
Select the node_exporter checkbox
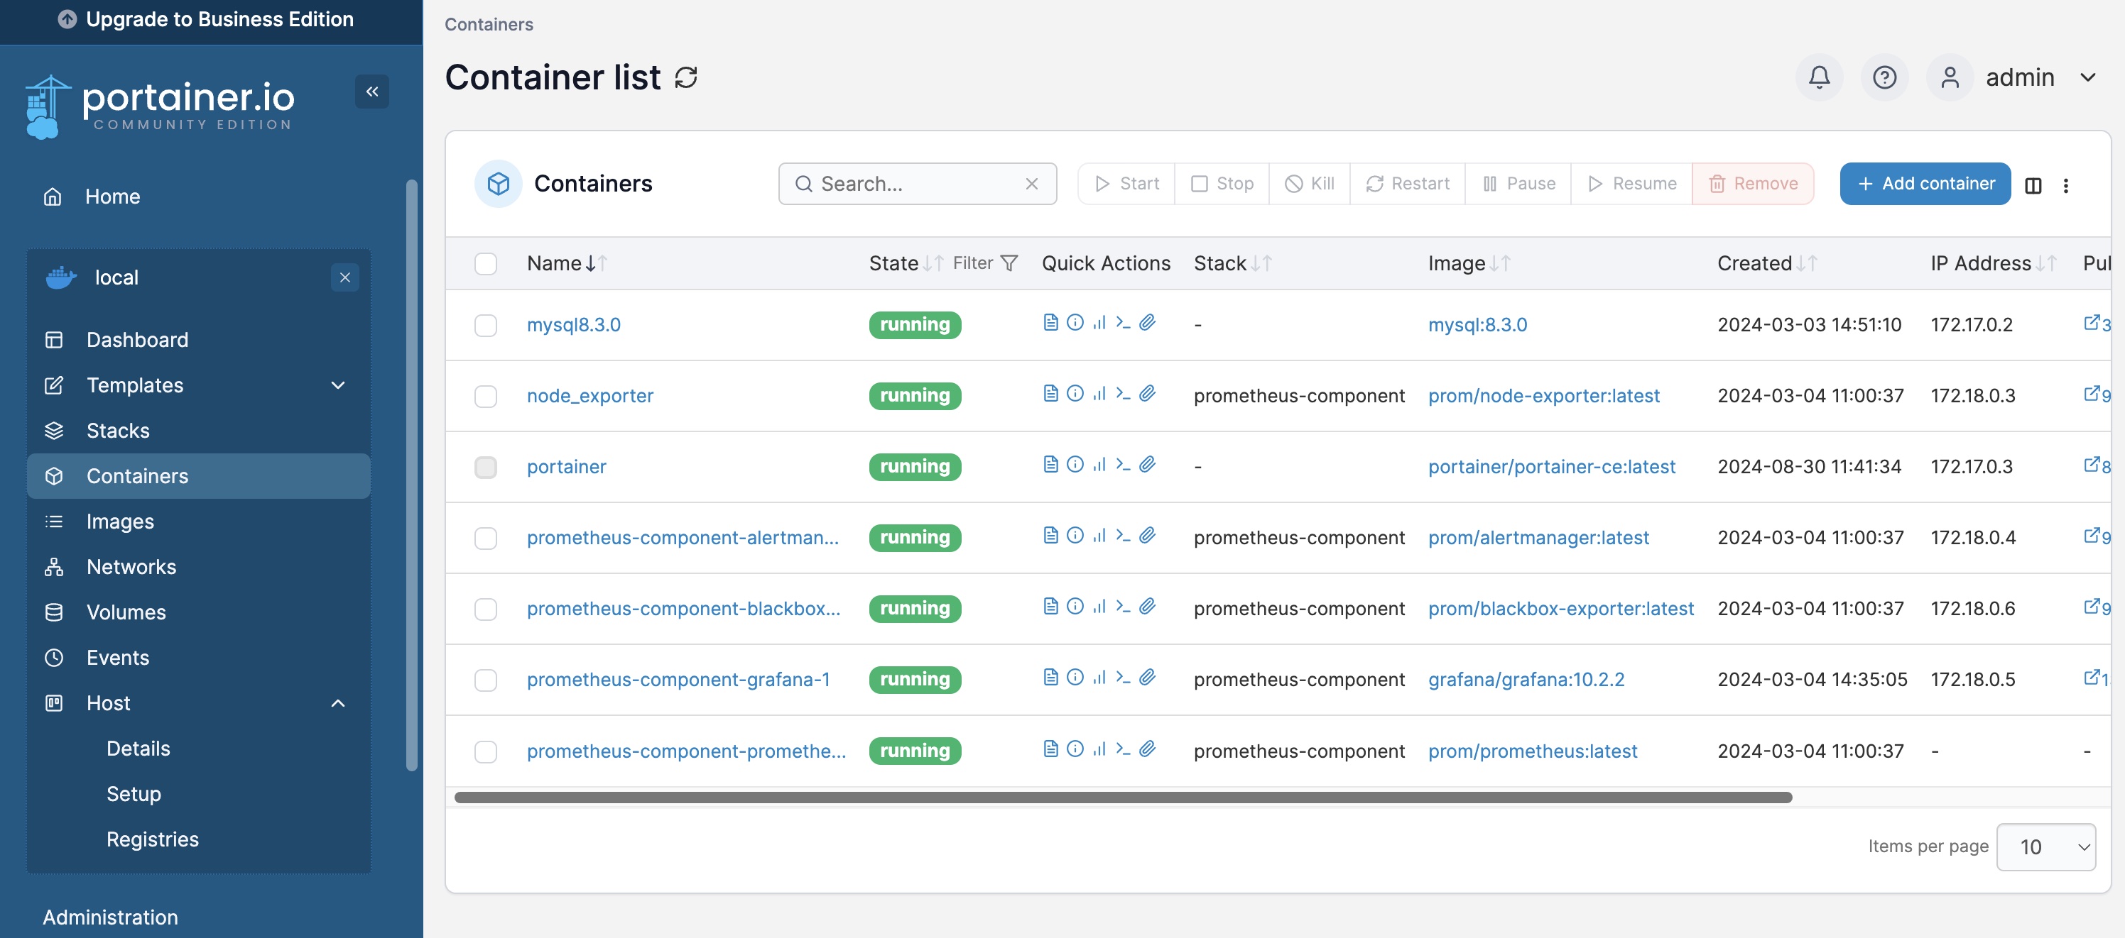click(x=486, y=396)
